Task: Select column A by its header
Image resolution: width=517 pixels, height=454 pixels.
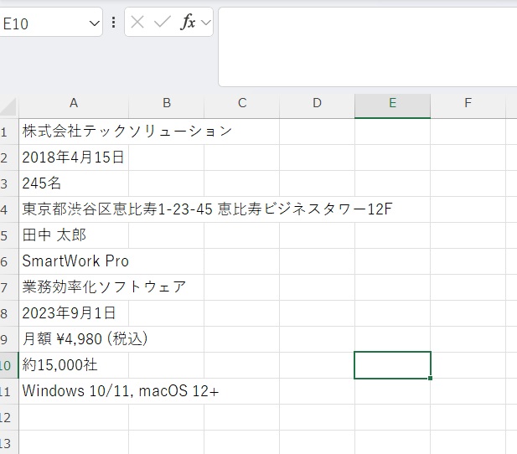Action: 74,103
